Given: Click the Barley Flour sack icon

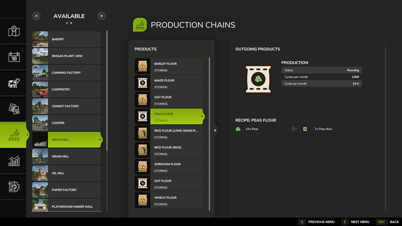Looking at the screenshot, I should coord(142,66).
